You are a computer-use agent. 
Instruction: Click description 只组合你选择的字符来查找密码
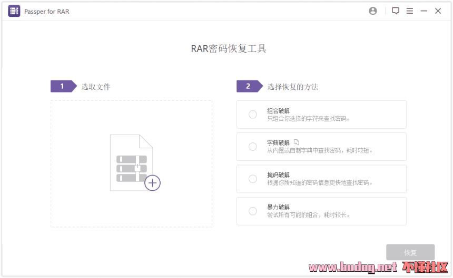point(308,119)
